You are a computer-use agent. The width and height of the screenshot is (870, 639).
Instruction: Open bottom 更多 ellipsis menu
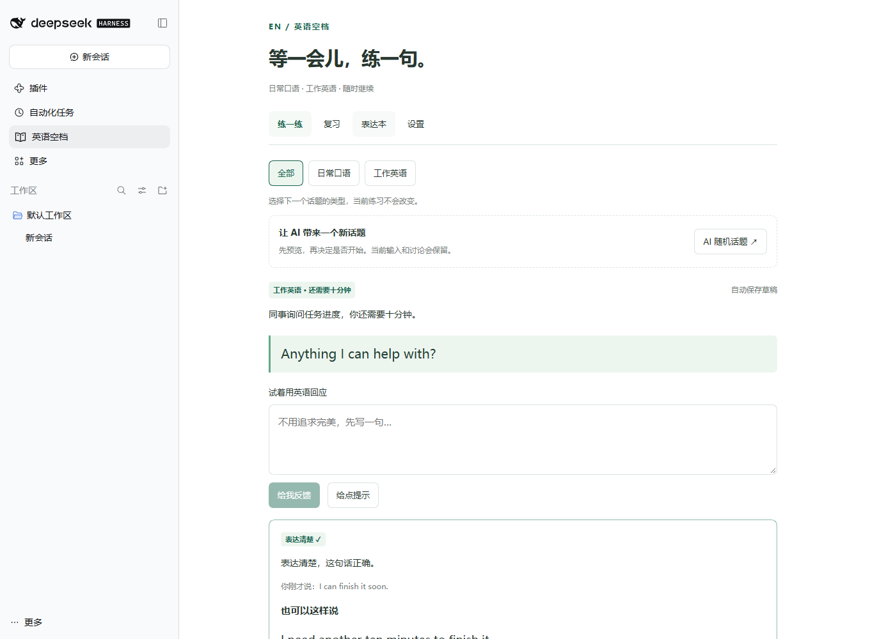tap(27, 622)
